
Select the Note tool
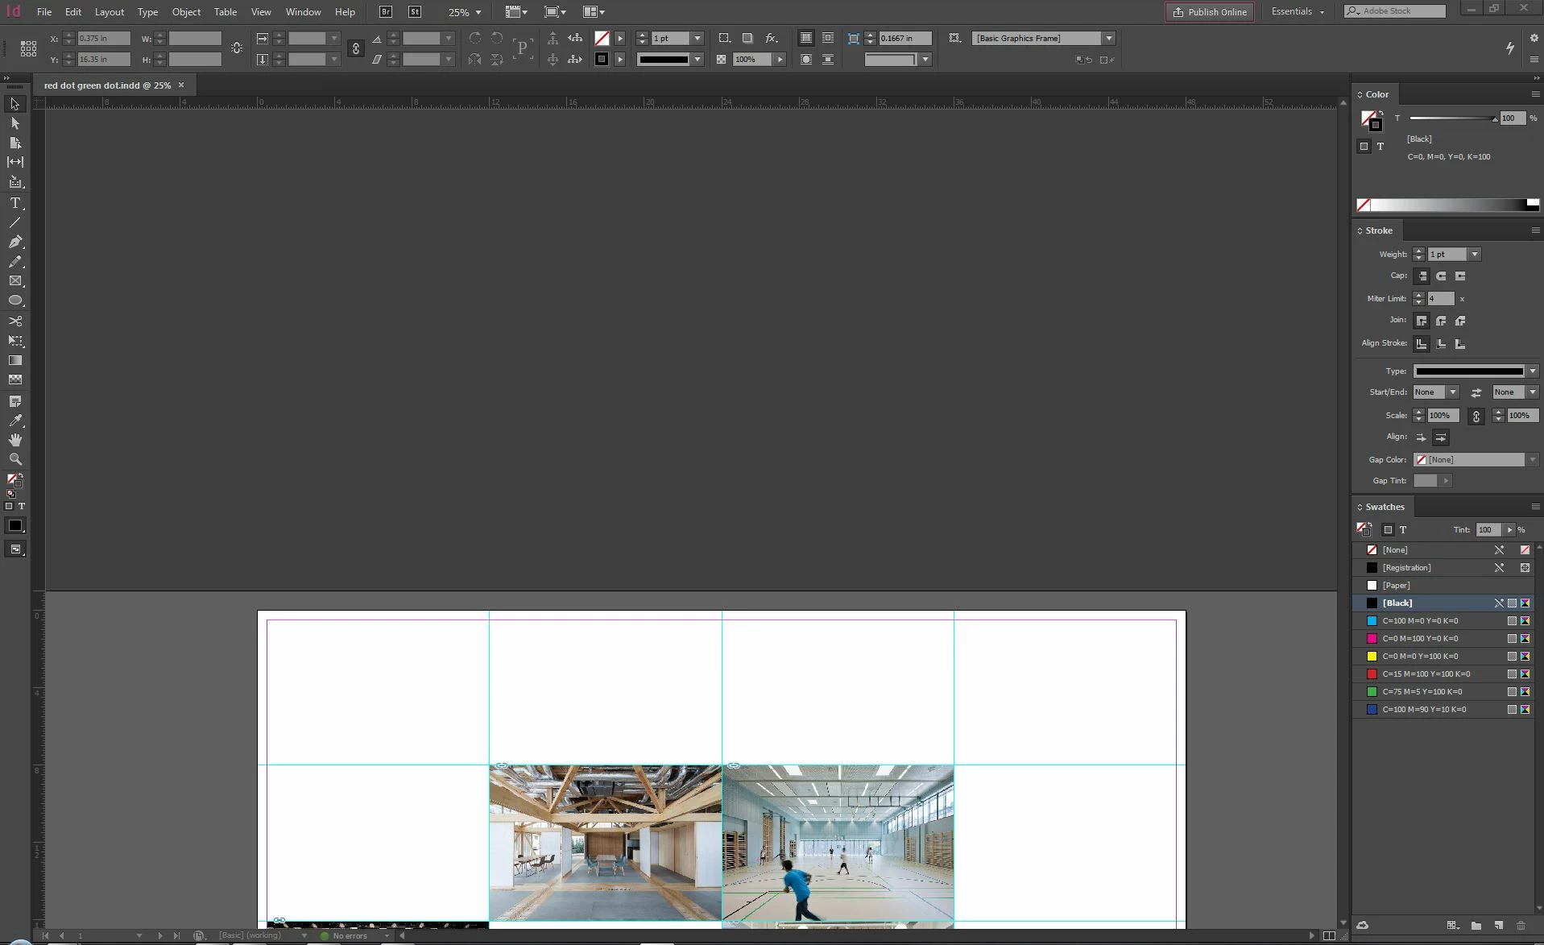(x=14, y=400)
